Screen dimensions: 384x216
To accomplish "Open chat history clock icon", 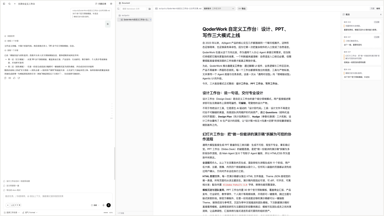I will [111, 4].
